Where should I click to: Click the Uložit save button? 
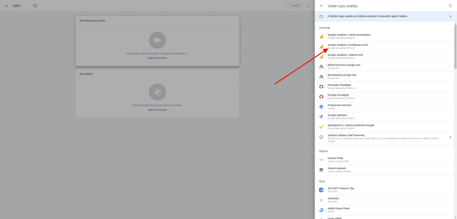295,6
